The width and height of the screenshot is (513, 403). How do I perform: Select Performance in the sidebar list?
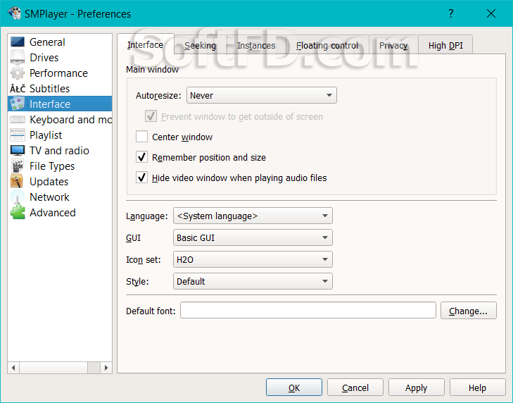point(58,73)
